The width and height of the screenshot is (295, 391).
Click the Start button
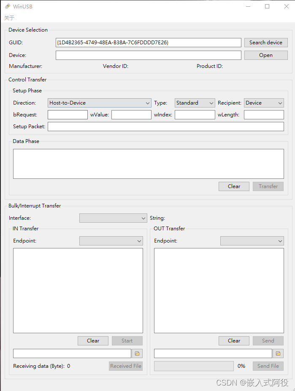[127, 341]
